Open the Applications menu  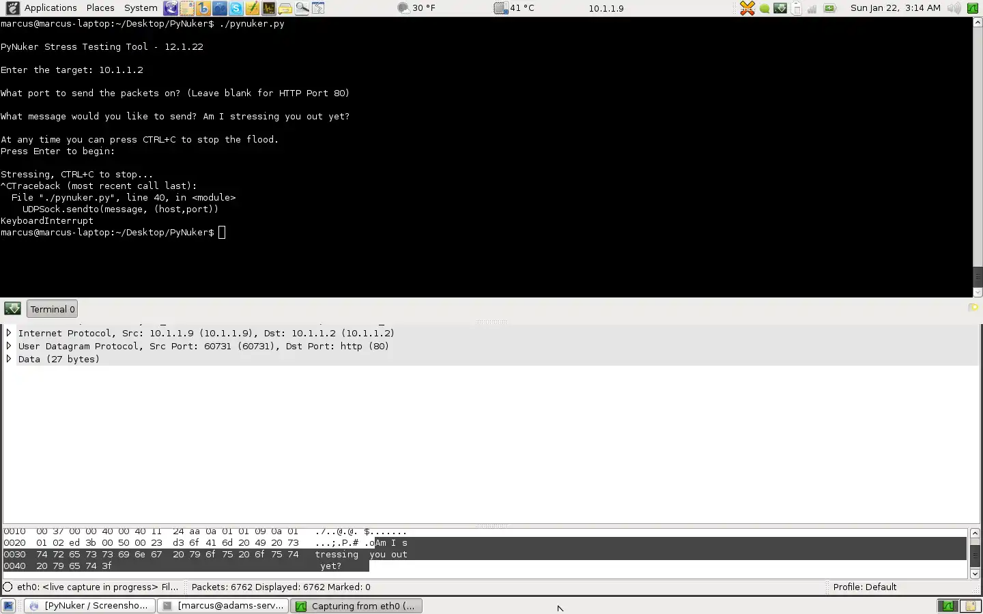[51, 8]
